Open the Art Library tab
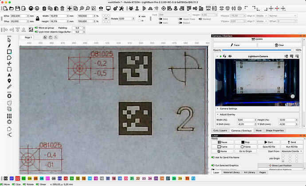The image size is (306, 186). [x=249, y=172]
